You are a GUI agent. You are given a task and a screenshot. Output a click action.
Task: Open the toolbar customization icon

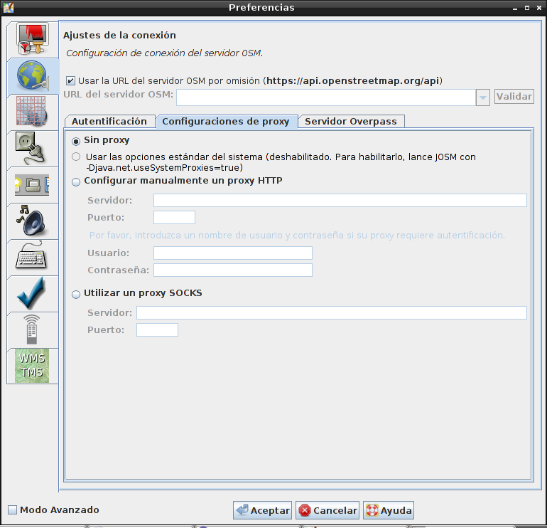coord(32,184)
